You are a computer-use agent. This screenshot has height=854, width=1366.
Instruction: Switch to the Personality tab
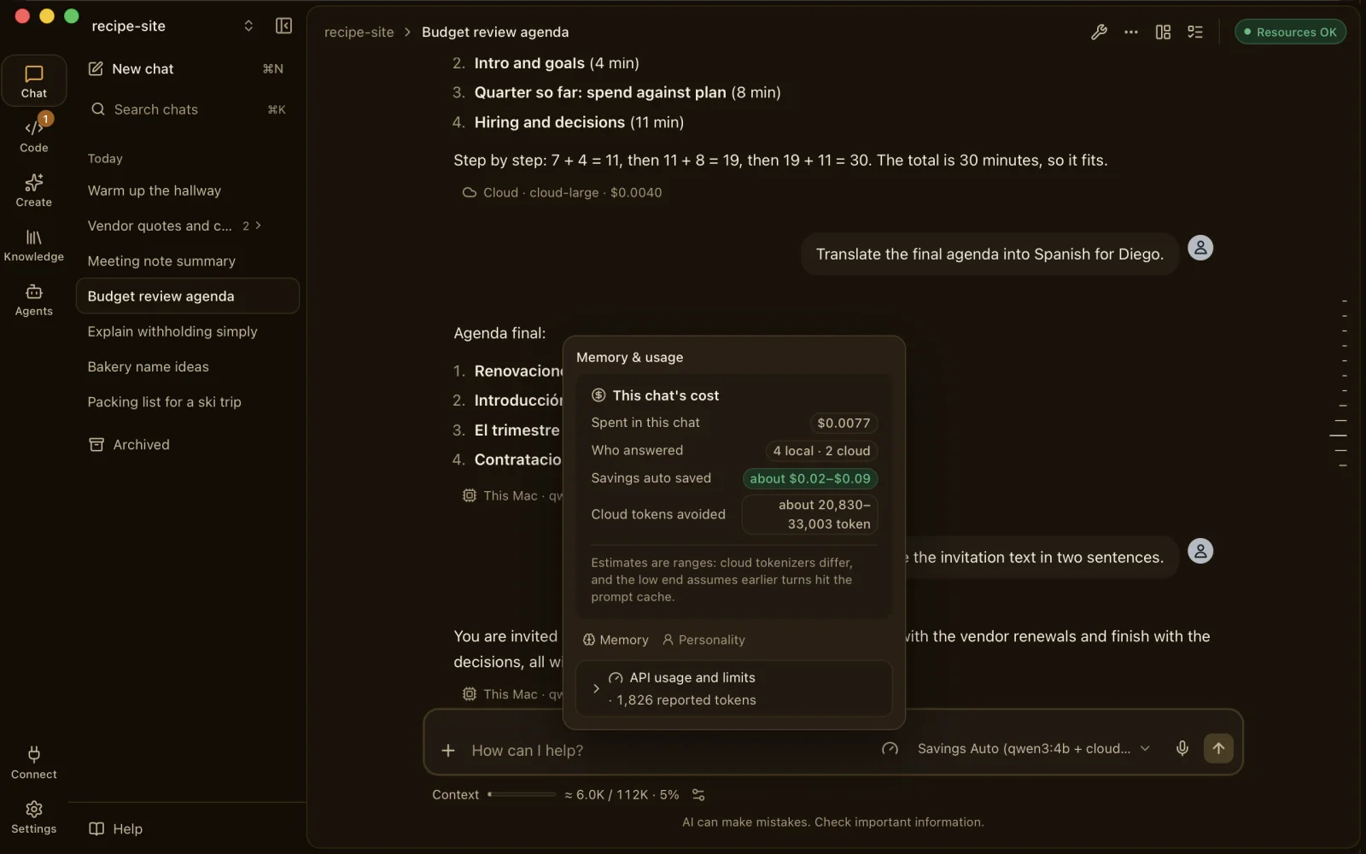tap(703, 640)
